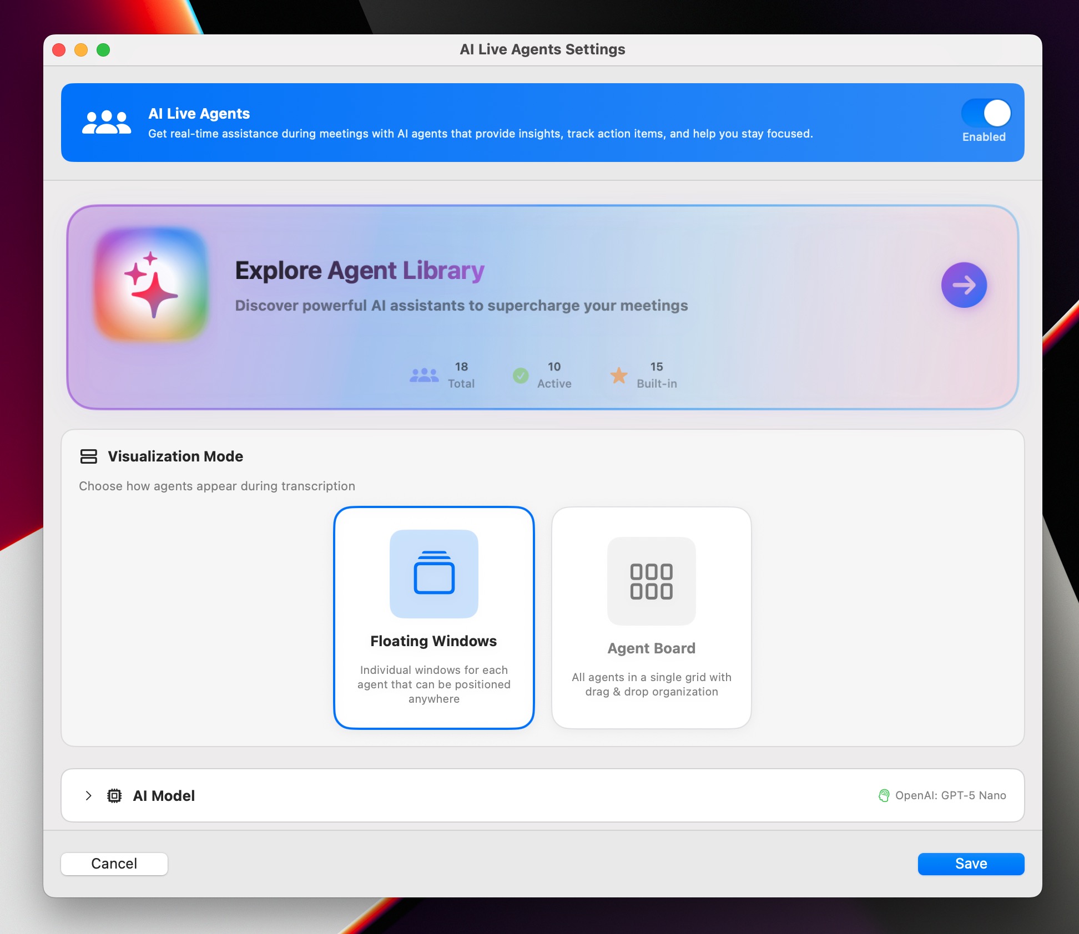The width and height of the screenshot is (1079, 934).
Task: Click the Floating Windows stacked icon
Action: coord(433,573)
